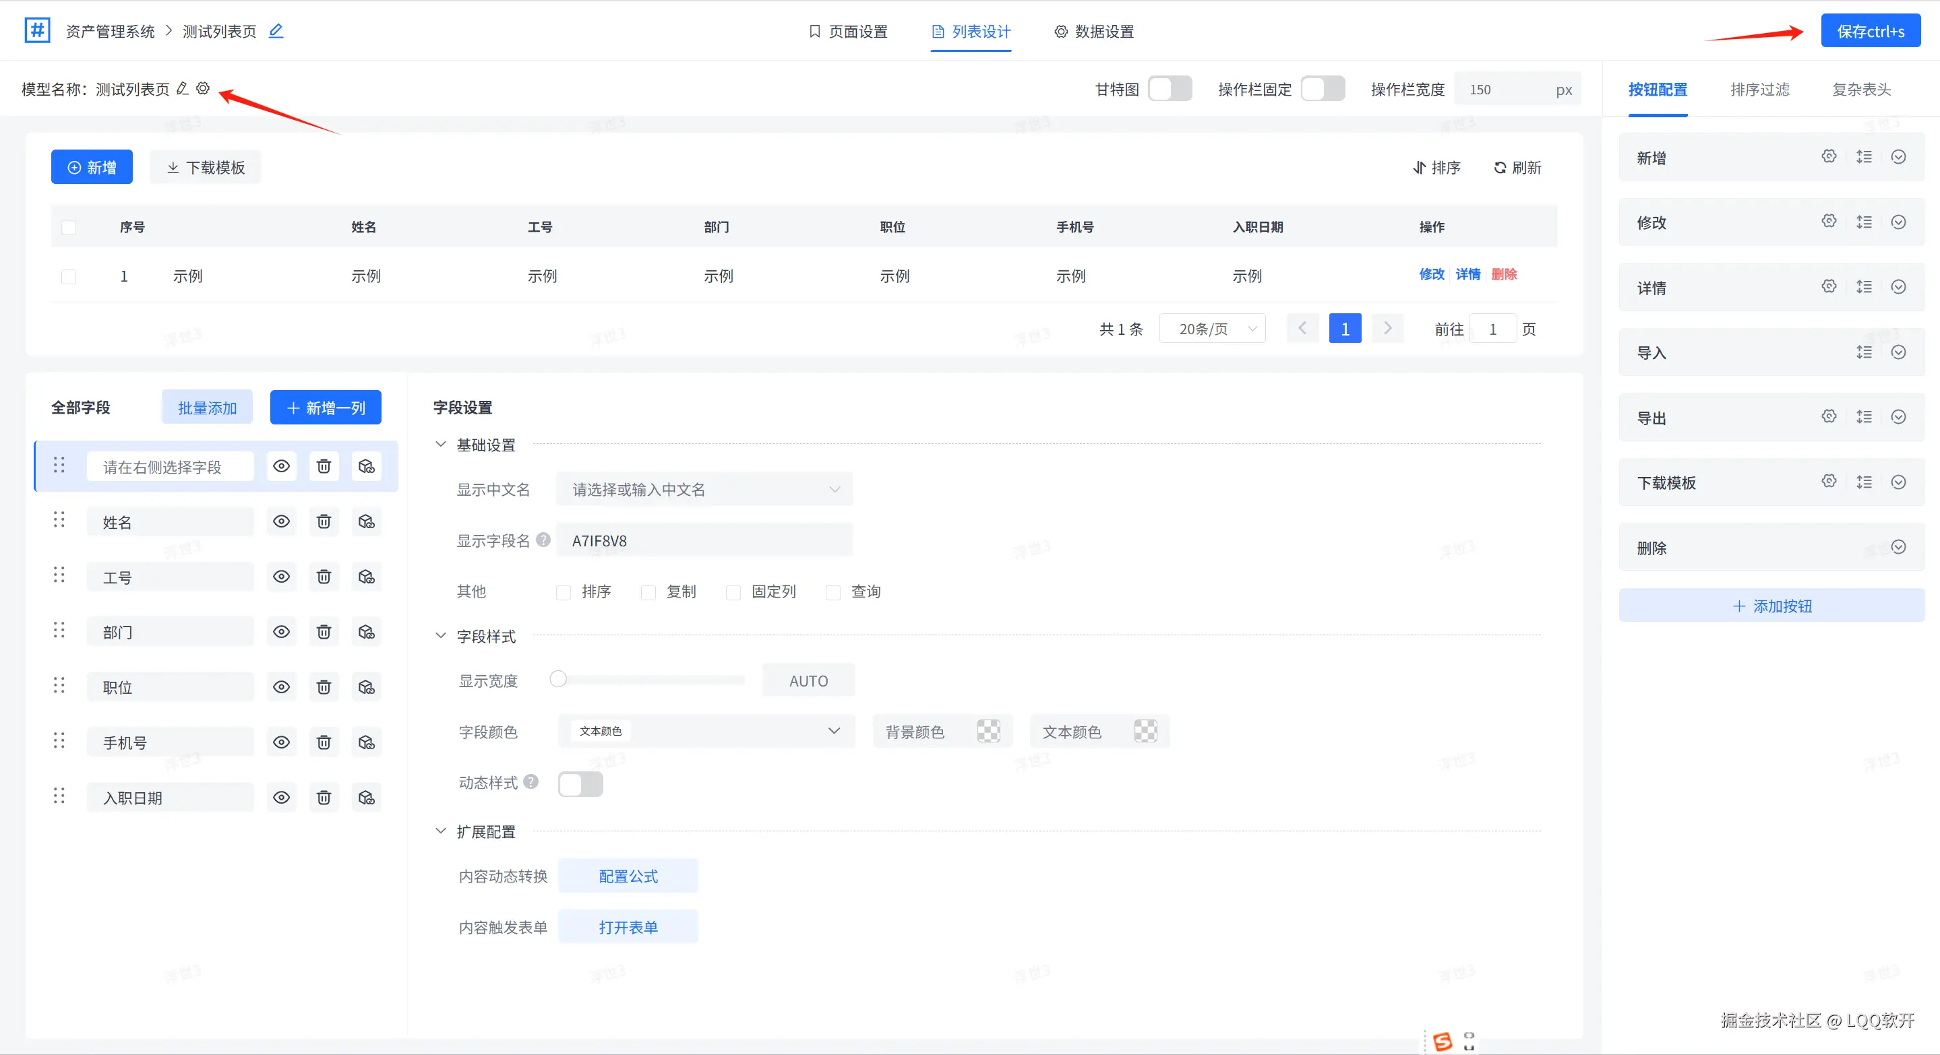Click the drag handle of 手机号 field
This screenshot has height=1055, width=1940.
(59, 741)
